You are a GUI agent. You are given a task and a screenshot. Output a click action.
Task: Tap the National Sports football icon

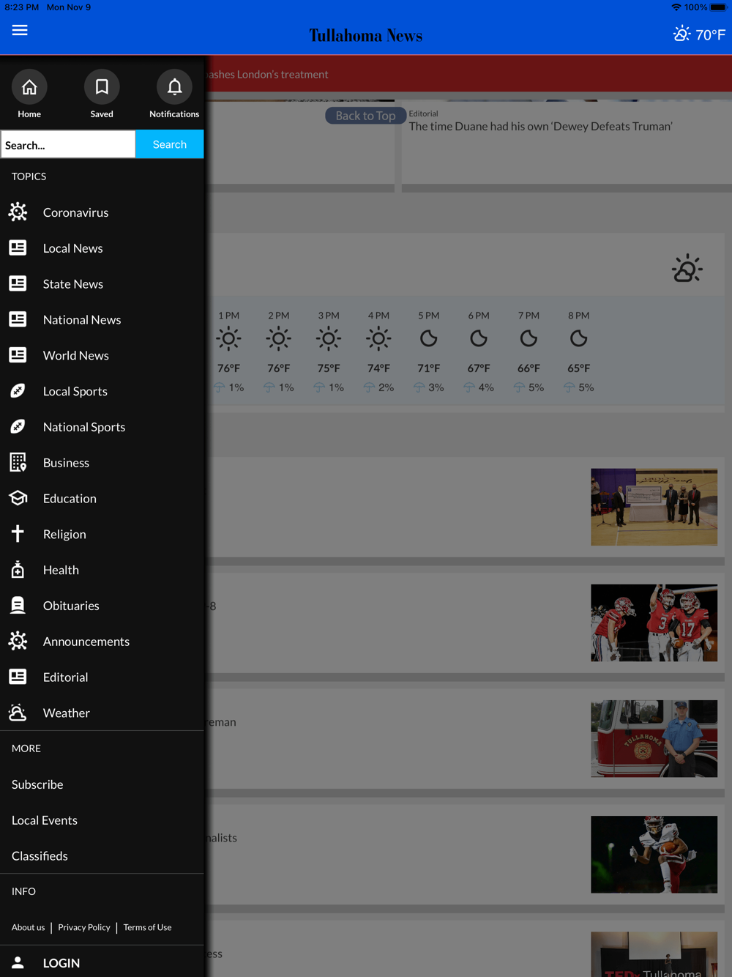[x=18, y=426]
